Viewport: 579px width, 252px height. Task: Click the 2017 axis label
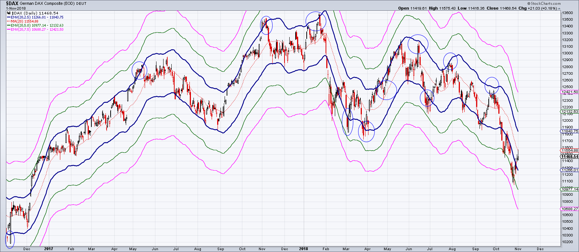pos(48,249)
